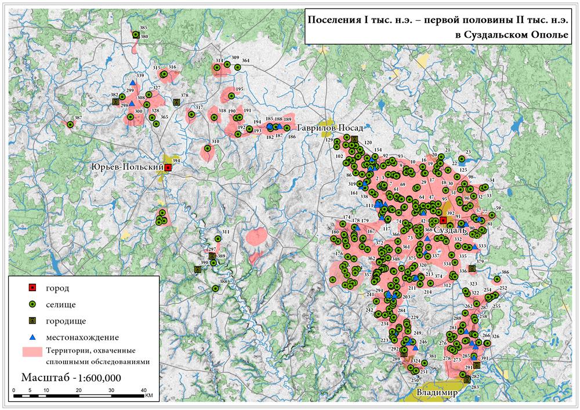
Task: Click the green settlement marker labeled 387
Action: click(x=70, y=124)
